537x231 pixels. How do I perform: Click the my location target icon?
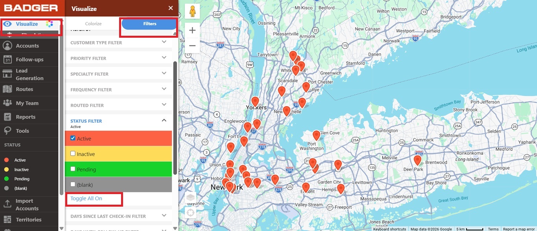[x=190, y=213]
